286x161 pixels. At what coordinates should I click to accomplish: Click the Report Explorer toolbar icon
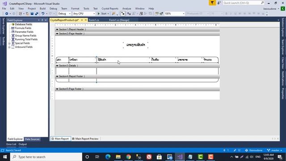156,14
